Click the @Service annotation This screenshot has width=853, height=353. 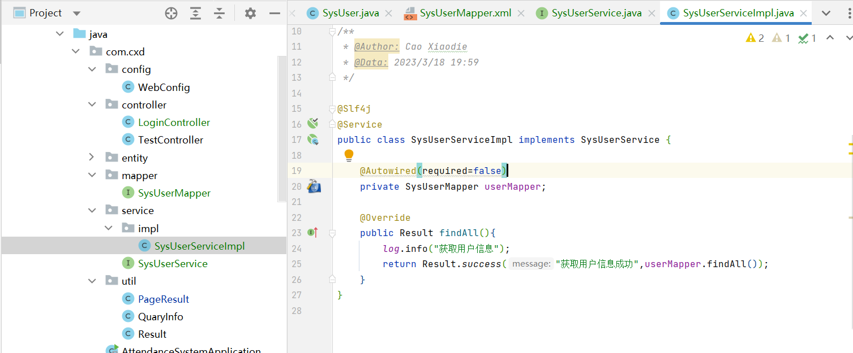[x=360, y=124]
